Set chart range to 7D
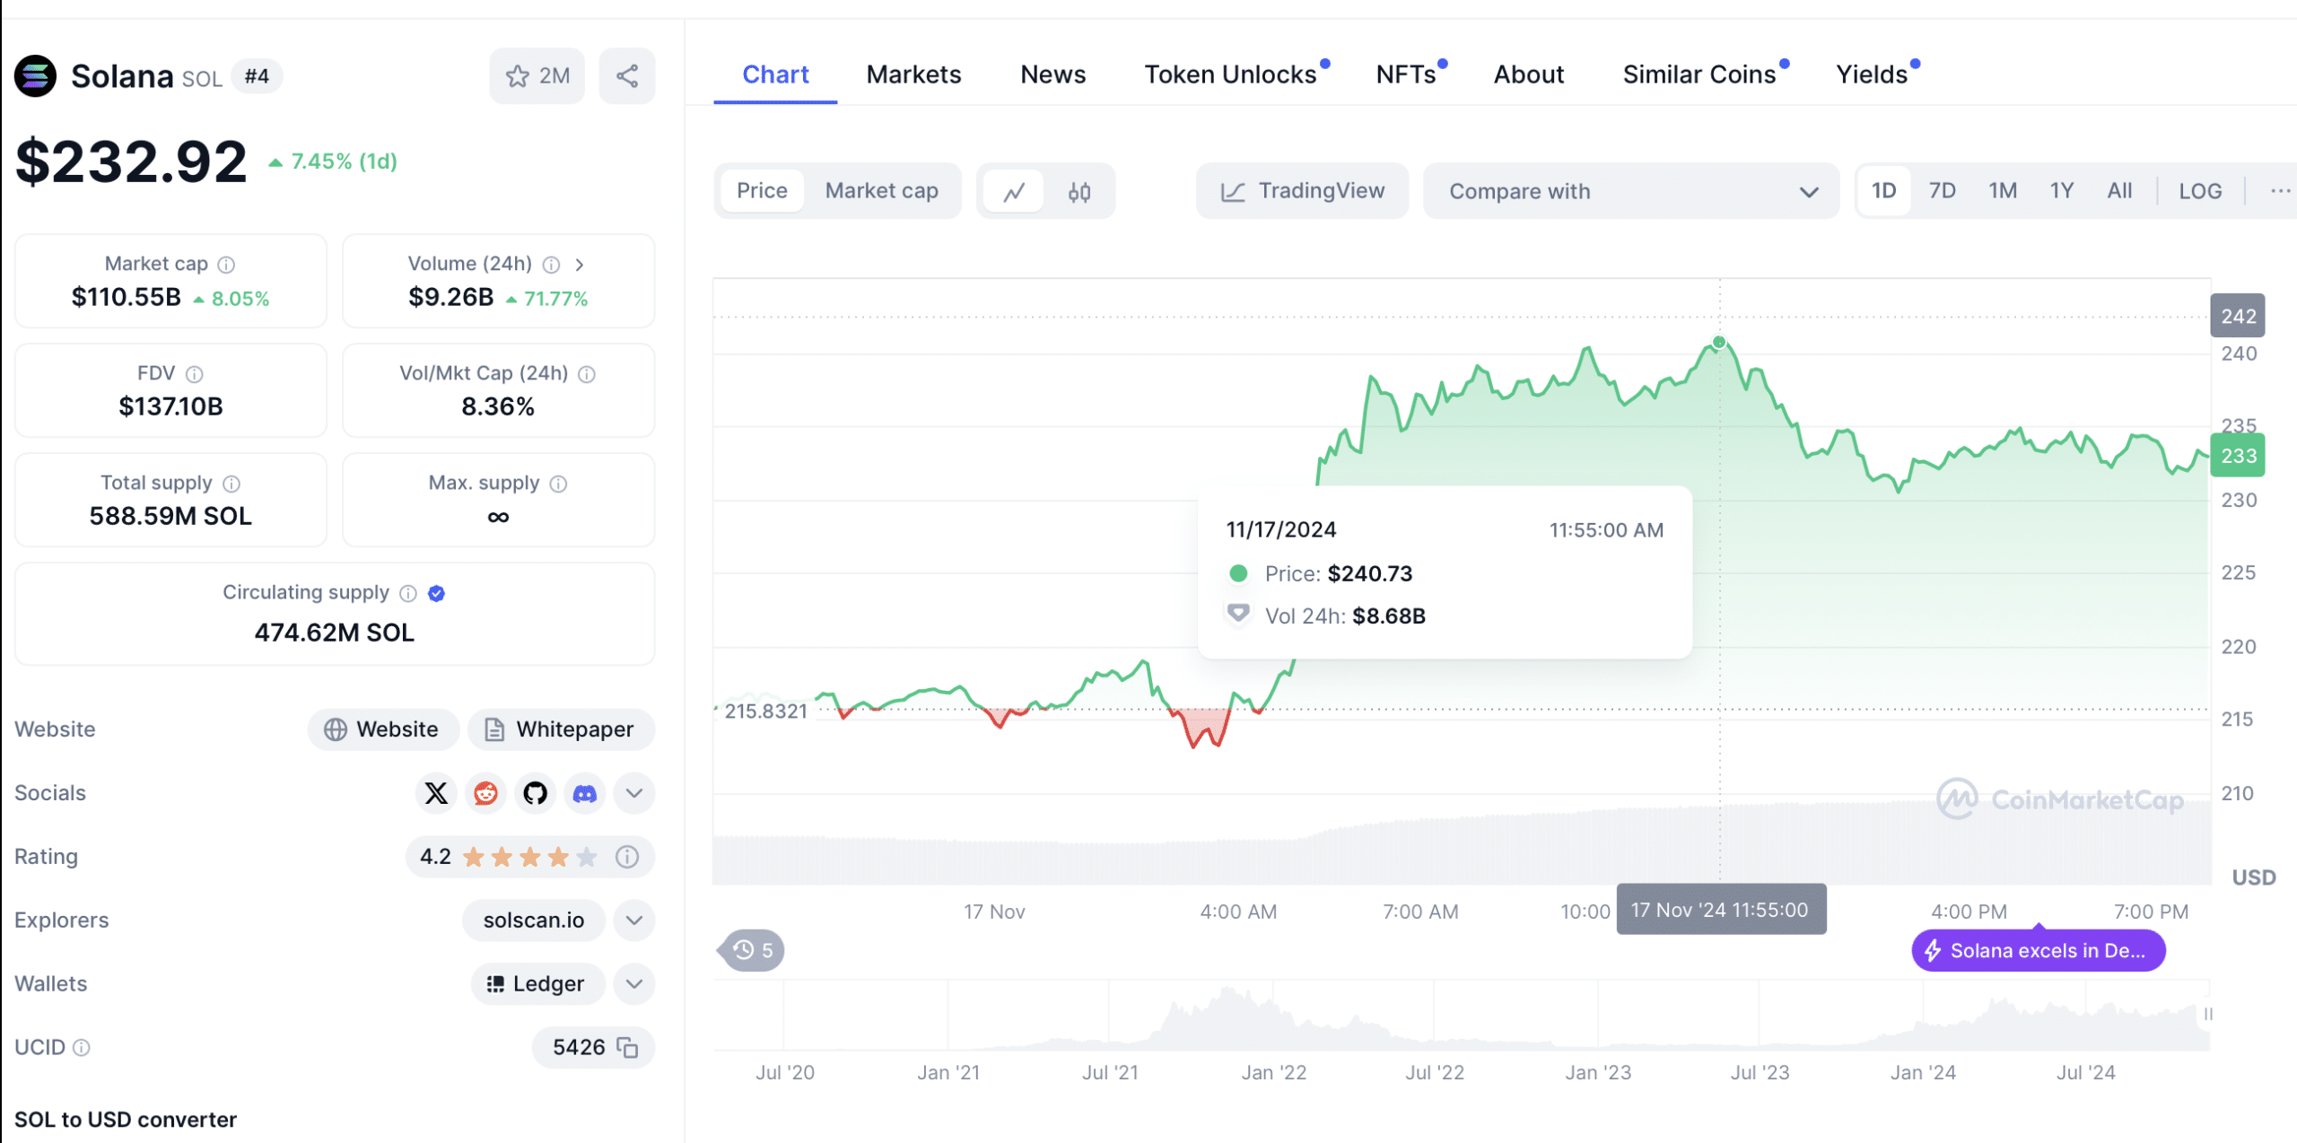 pos(1942,191)
